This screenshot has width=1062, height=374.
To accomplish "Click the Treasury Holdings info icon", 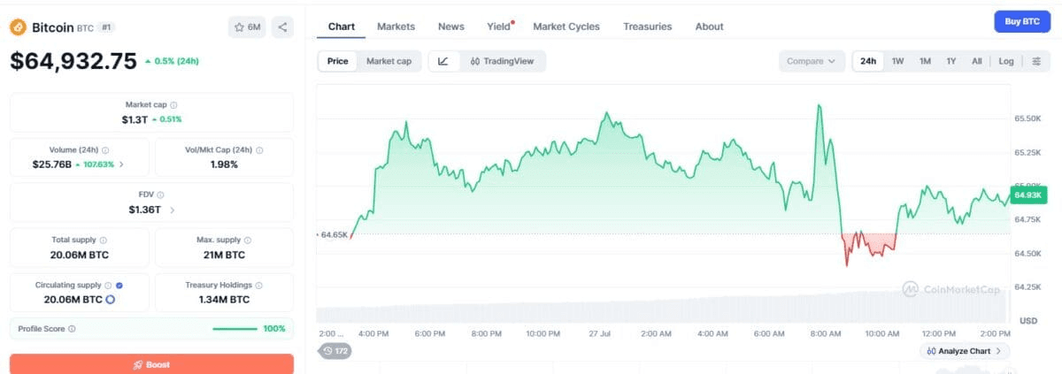I will tap(258, 286).
